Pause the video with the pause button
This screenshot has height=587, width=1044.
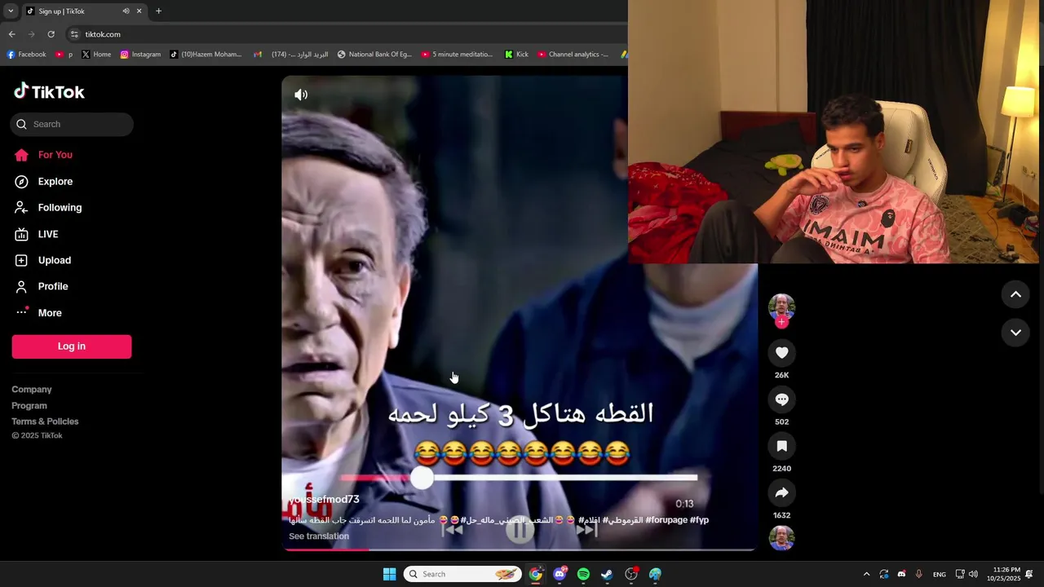[x=520, y=531]
